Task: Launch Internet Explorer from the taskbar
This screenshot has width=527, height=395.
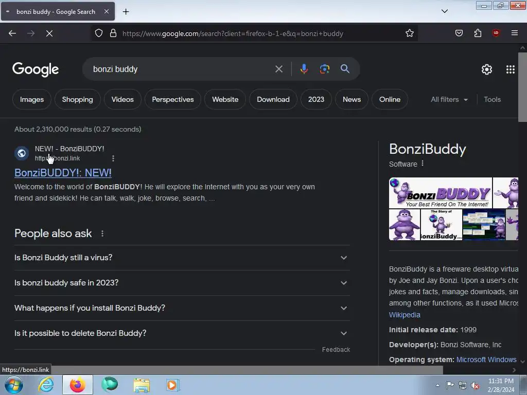Action: (46, 385)
